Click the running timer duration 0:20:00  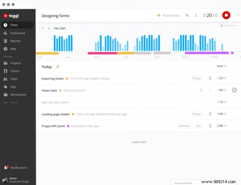tap(210, 15)
